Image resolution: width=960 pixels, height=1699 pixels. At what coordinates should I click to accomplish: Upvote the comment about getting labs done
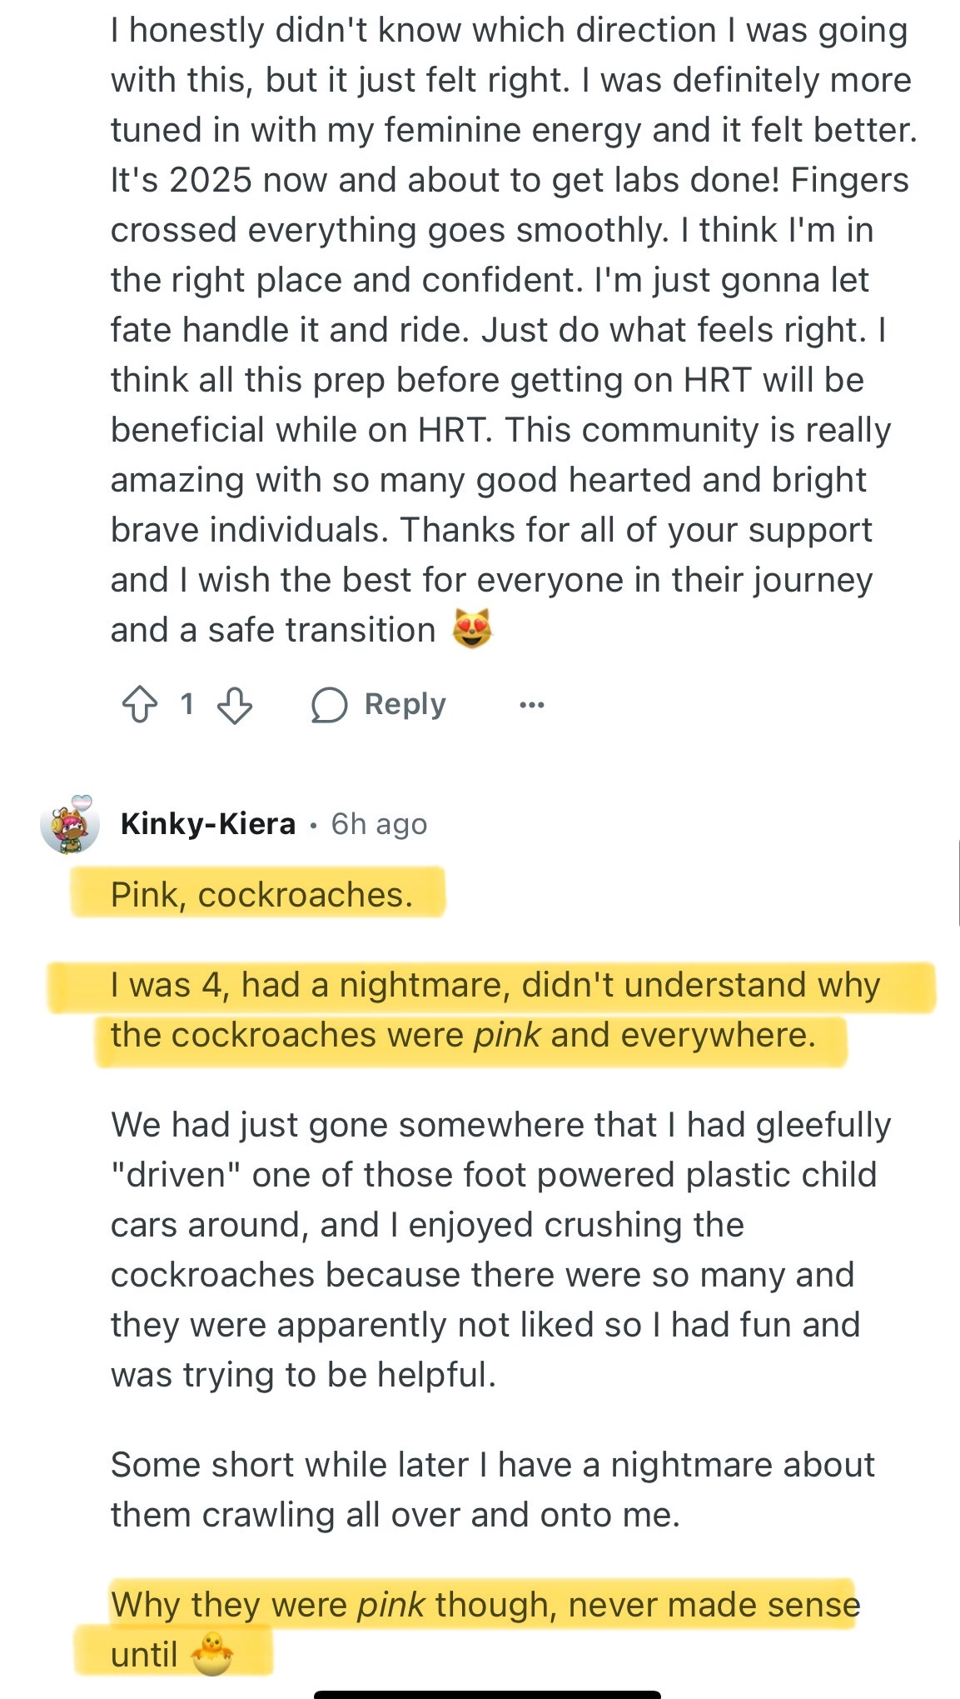(x=140, y=704)
